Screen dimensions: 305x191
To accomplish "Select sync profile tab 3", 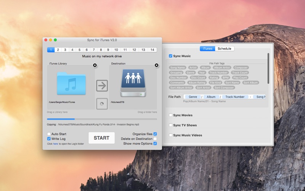I will pyautogui.click(x=65, y=50).
